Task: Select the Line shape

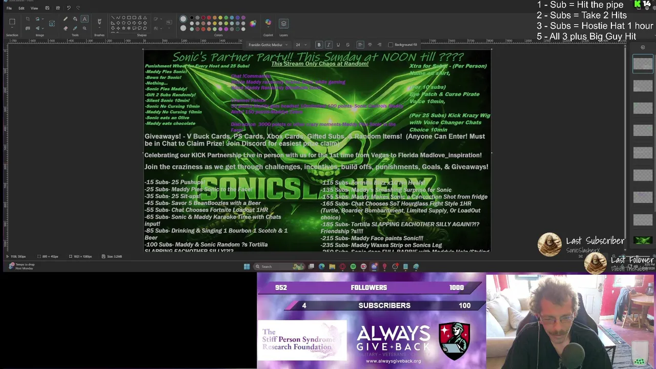Action: [113, 17]
